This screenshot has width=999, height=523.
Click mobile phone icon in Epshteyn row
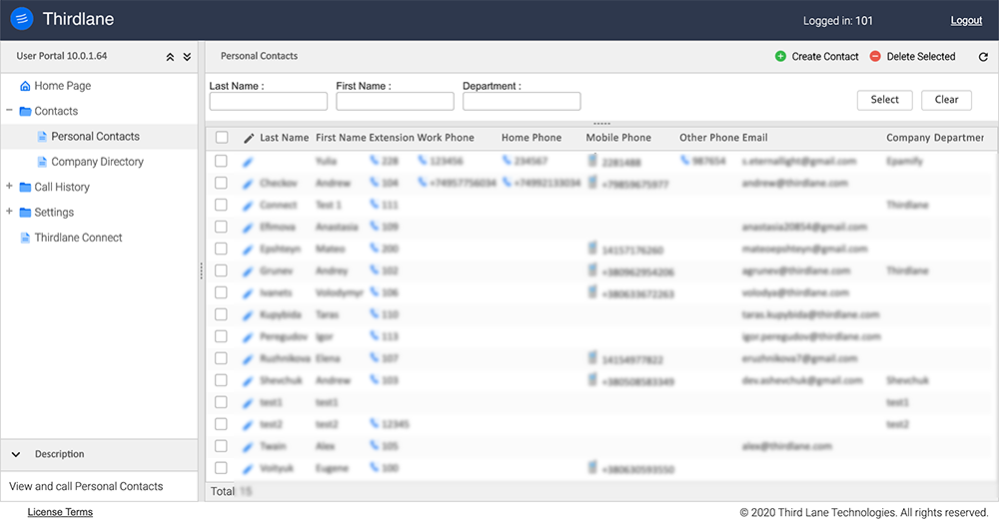tap(592, 248)
